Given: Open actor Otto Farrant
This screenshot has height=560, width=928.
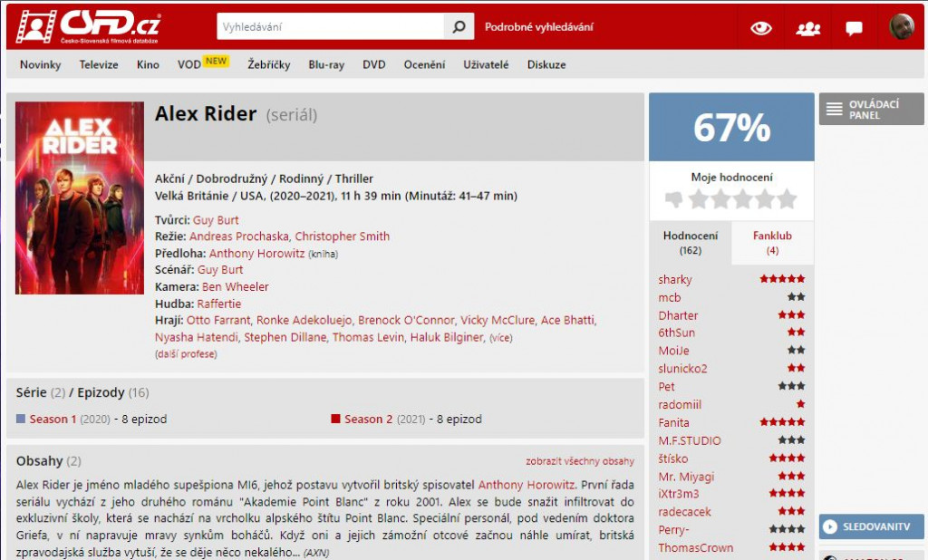Looking at the screenshot, I should coord(218,320).
